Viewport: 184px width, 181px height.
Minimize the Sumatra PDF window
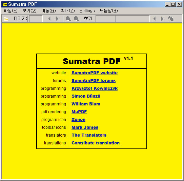point(167,4)
